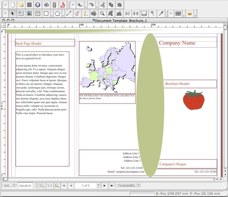Viewport: 228px width, 197px height.
Task: Open the Edit toolbar handle menu
Action: point(73,5)
